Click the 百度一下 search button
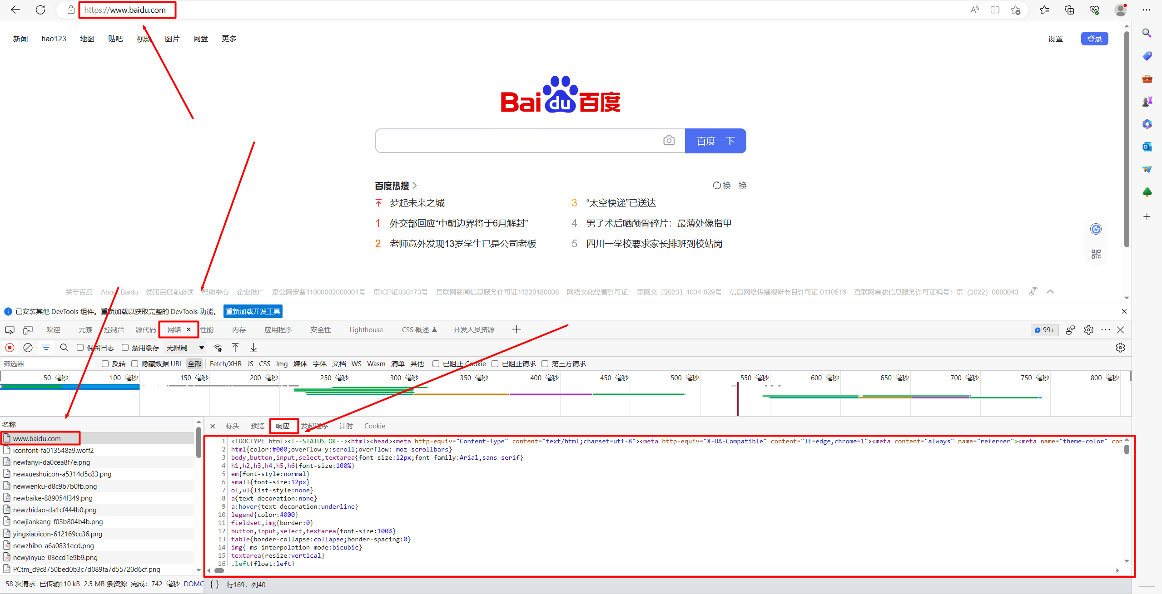The width and height of the screenshot is (1162, 594). (715, 141)
